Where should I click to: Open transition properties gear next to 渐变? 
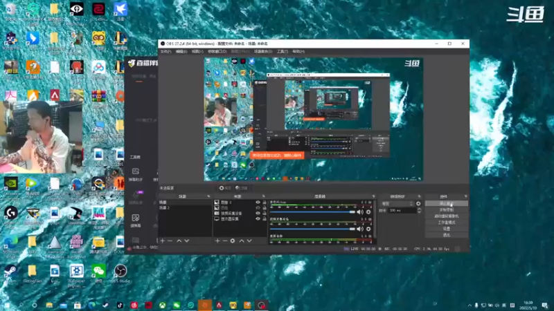click(418, 203)
